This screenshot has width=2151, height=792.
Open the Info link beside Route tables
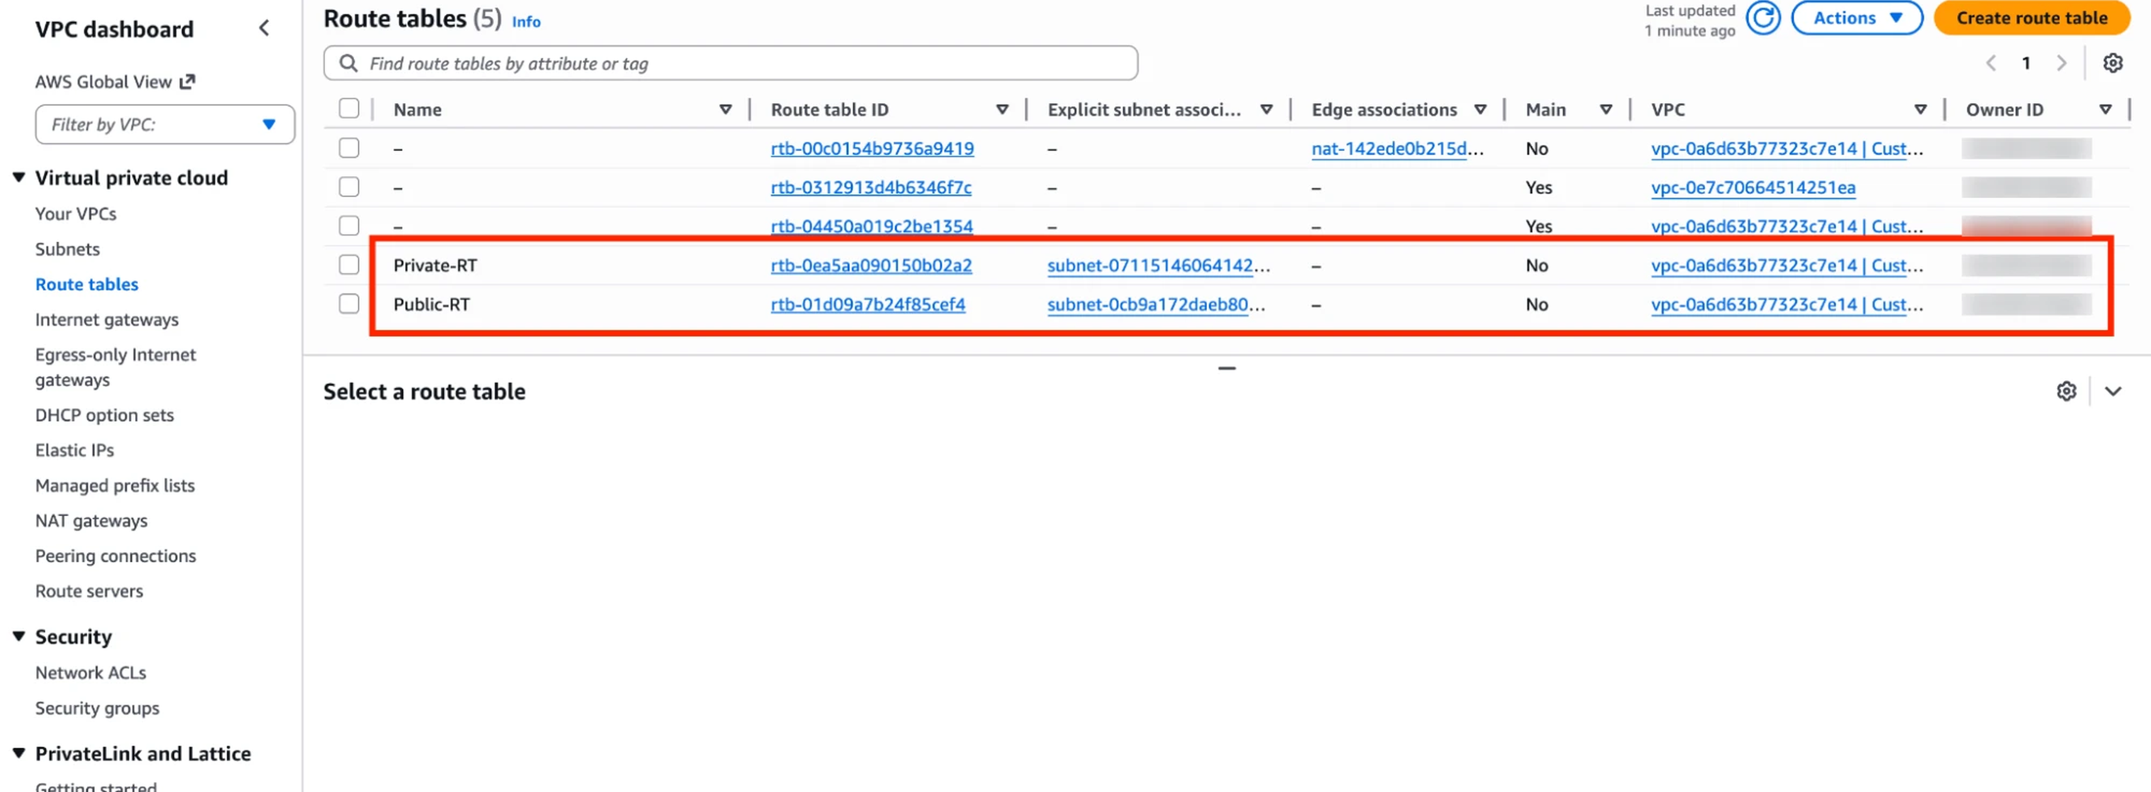click(x=525, y=22)
